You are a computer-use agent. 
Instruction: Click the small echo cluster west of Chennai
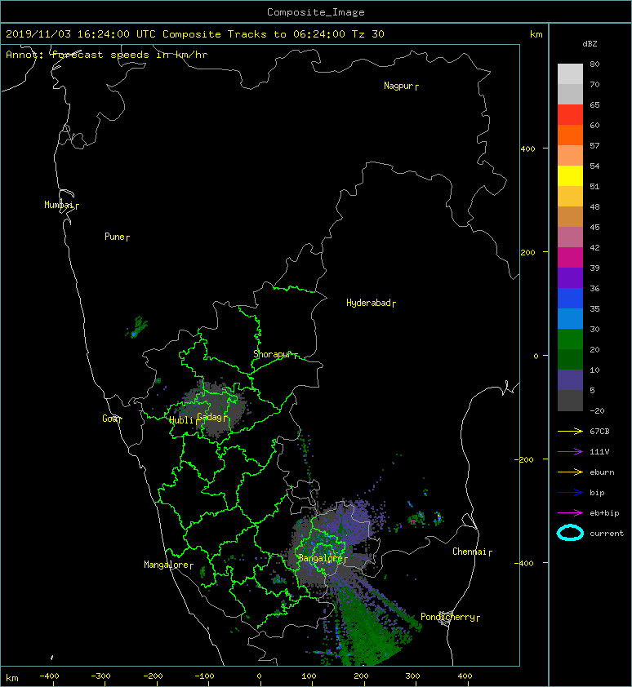(425, 518)
